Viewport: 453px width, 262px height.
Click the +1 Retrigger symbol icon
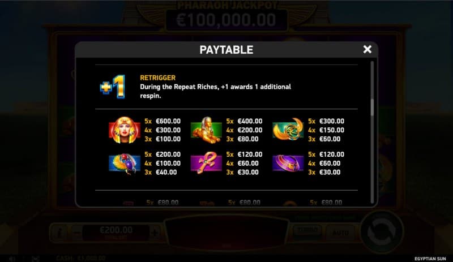coord(113,87)
